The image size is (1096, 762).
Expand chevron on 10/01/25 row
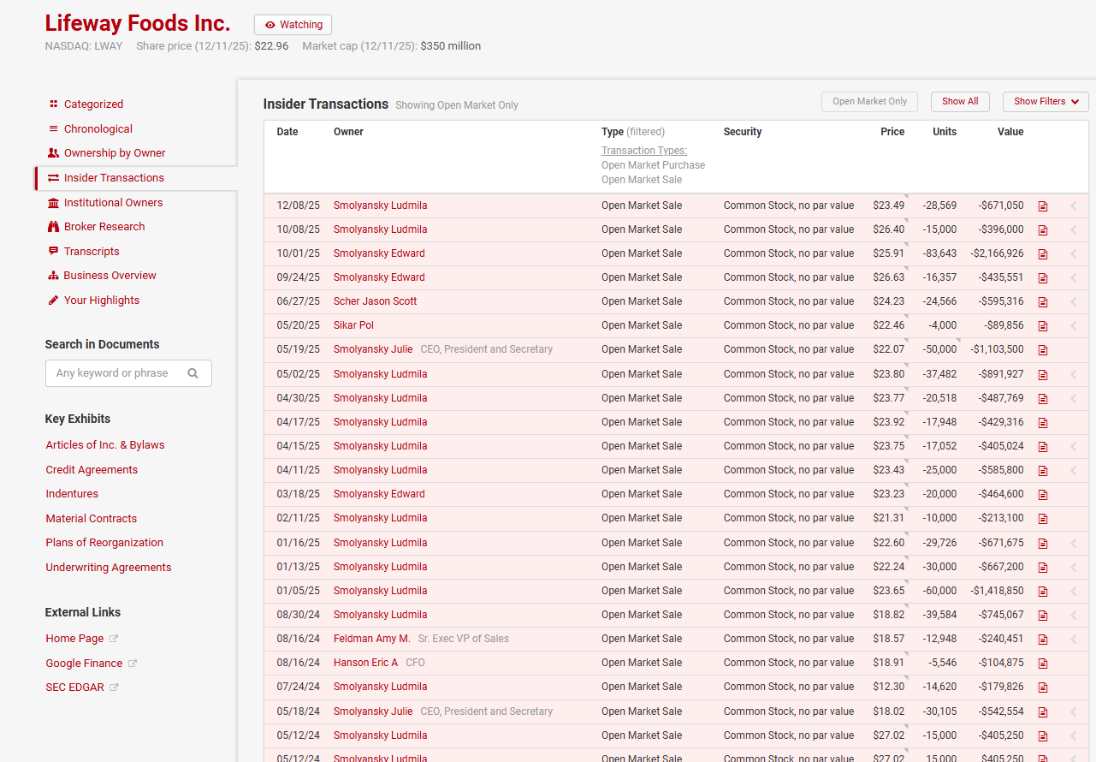1074,253
